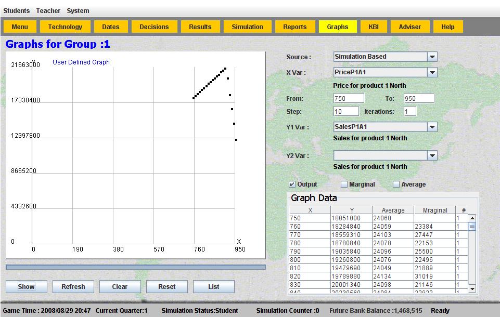Screen dimensions: 500x317
Task: Enable the Marginal checkbox
Action: pyautogui.click(x=344, y=184)
